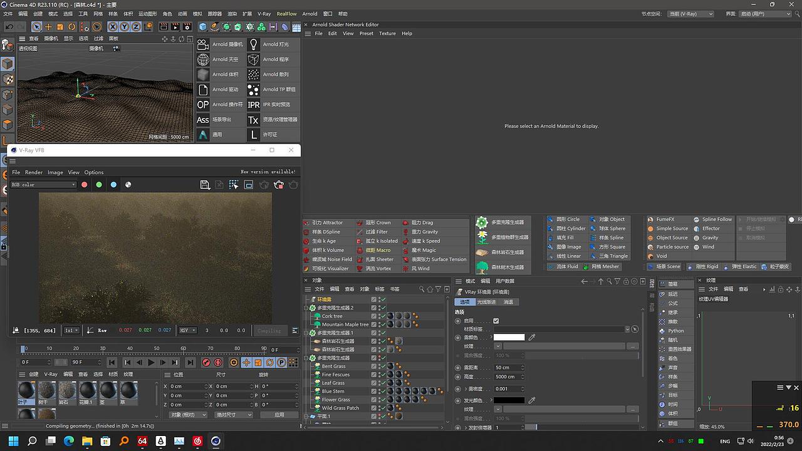The width and height of the screenshot is (802, 451).
Task: Save the image in V-Ray VFB
Action: pyautogui.click(x=205, y=185)
